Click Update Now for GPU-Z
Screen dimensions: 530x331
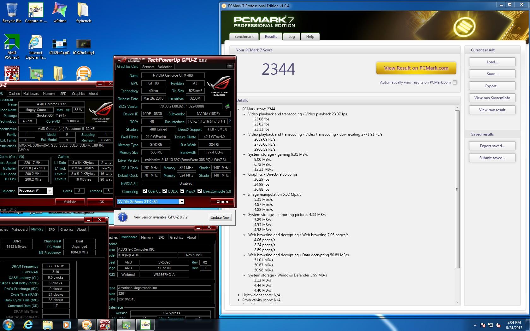[220, 218]
